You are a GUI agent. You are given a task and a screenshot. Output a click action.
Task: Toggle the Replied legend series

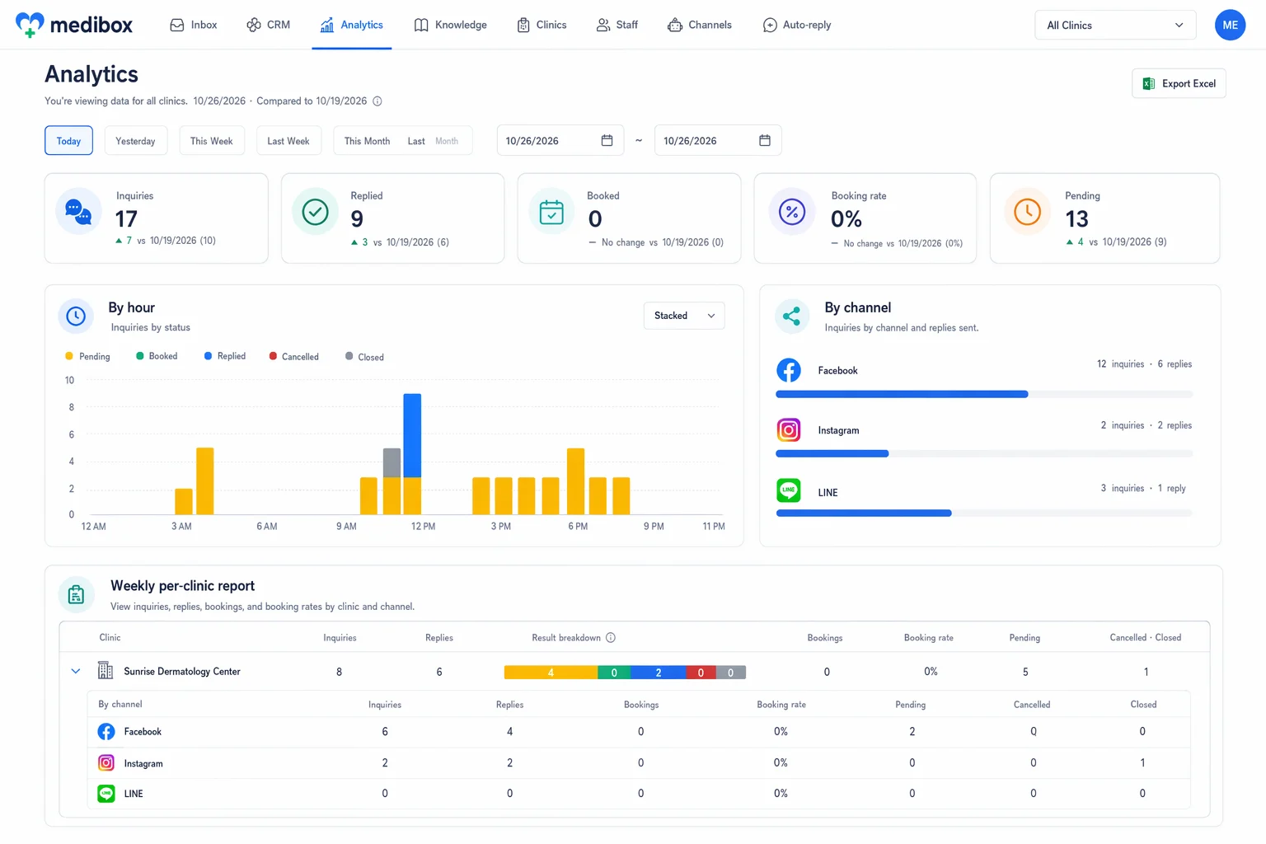[225, 356]
